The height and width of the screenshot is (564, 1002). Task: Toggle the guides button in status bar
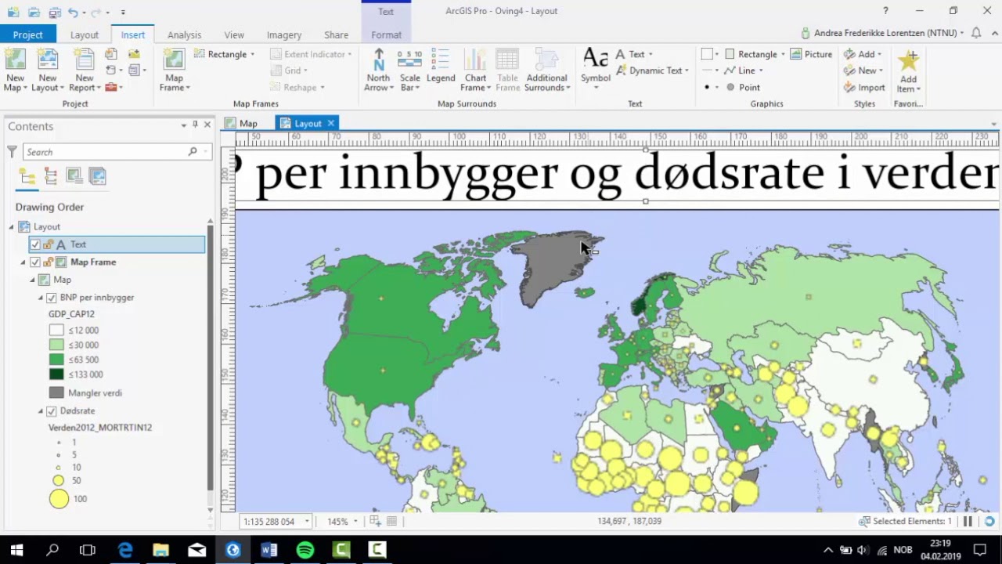point(375,521)
